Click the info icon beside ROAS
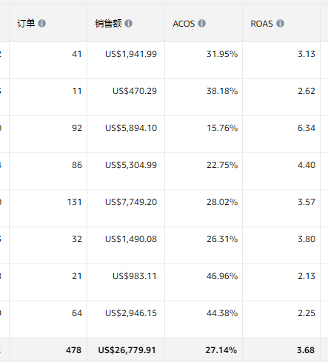This screenshot has width=328, height=362. 280,24
